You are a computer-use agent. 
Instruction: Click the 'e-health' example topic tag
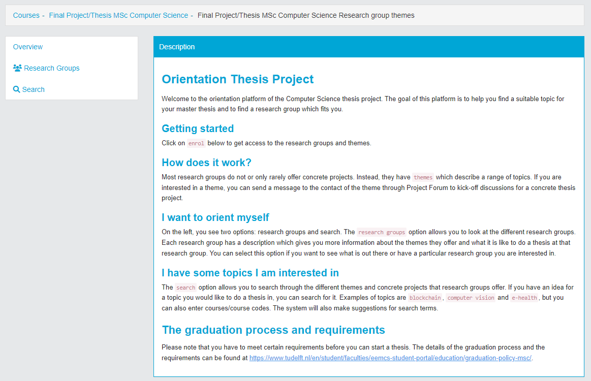524,298
